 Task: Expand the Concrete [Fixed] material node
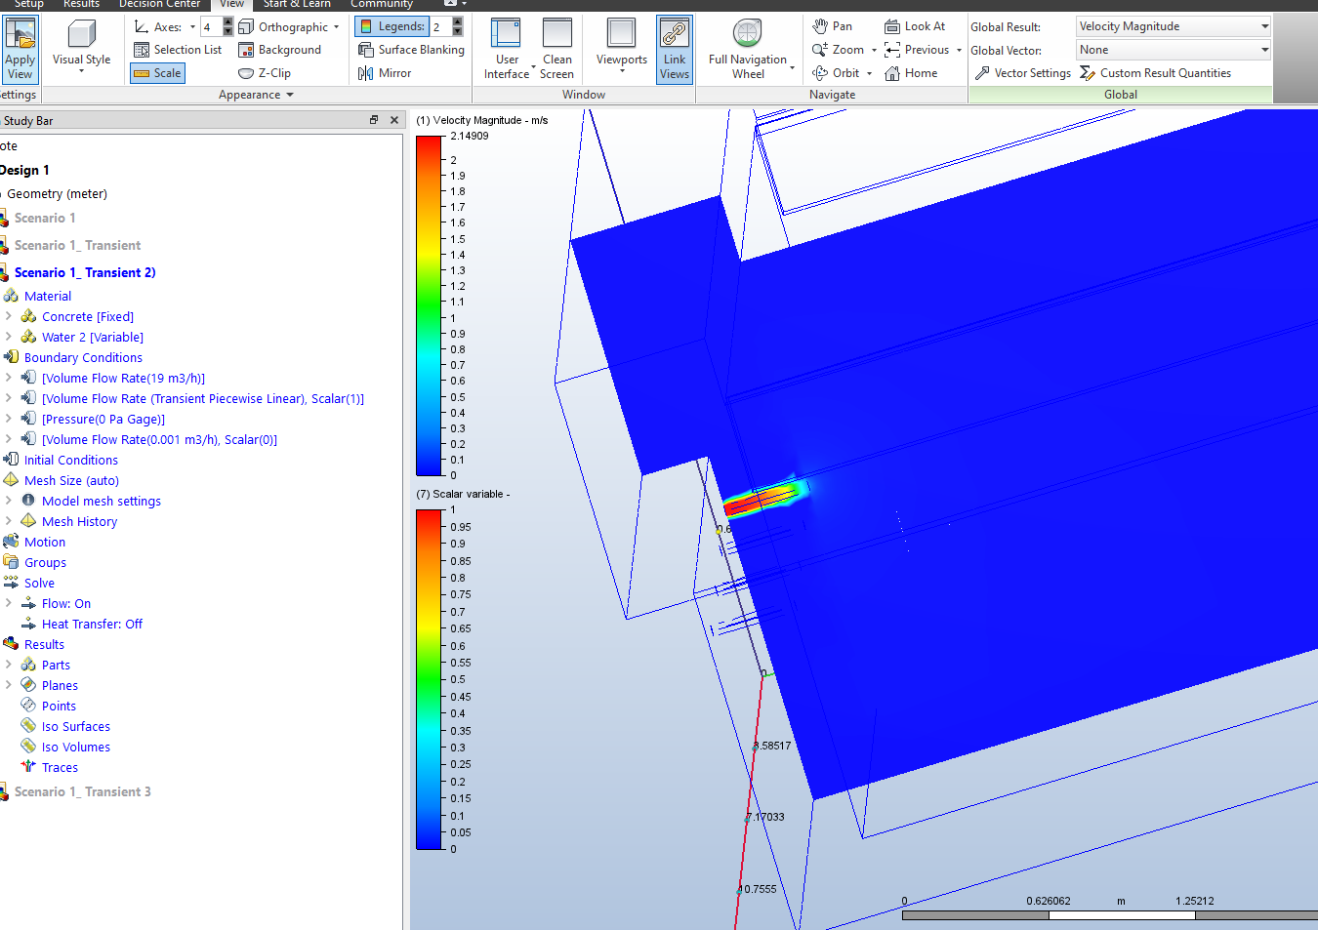(9, 316)
